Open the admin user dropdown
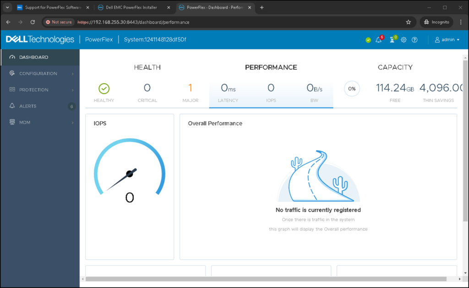 [x=447, y=40]
